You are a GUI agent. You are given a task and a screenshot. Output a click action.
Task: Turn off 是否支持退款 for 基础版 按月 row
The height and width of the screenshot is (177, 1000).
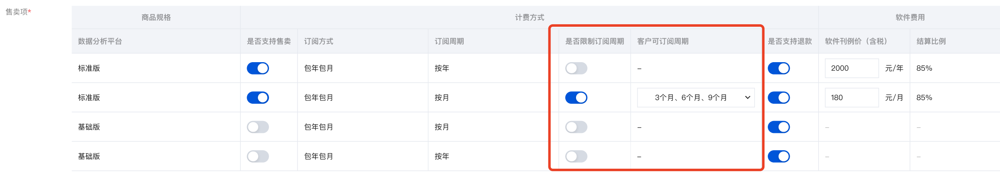pos(779,127)
